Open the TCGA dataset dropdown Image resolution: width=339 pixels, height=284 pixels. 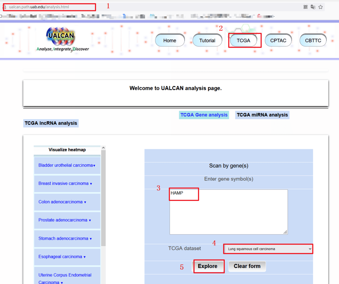tap(268, 249)
